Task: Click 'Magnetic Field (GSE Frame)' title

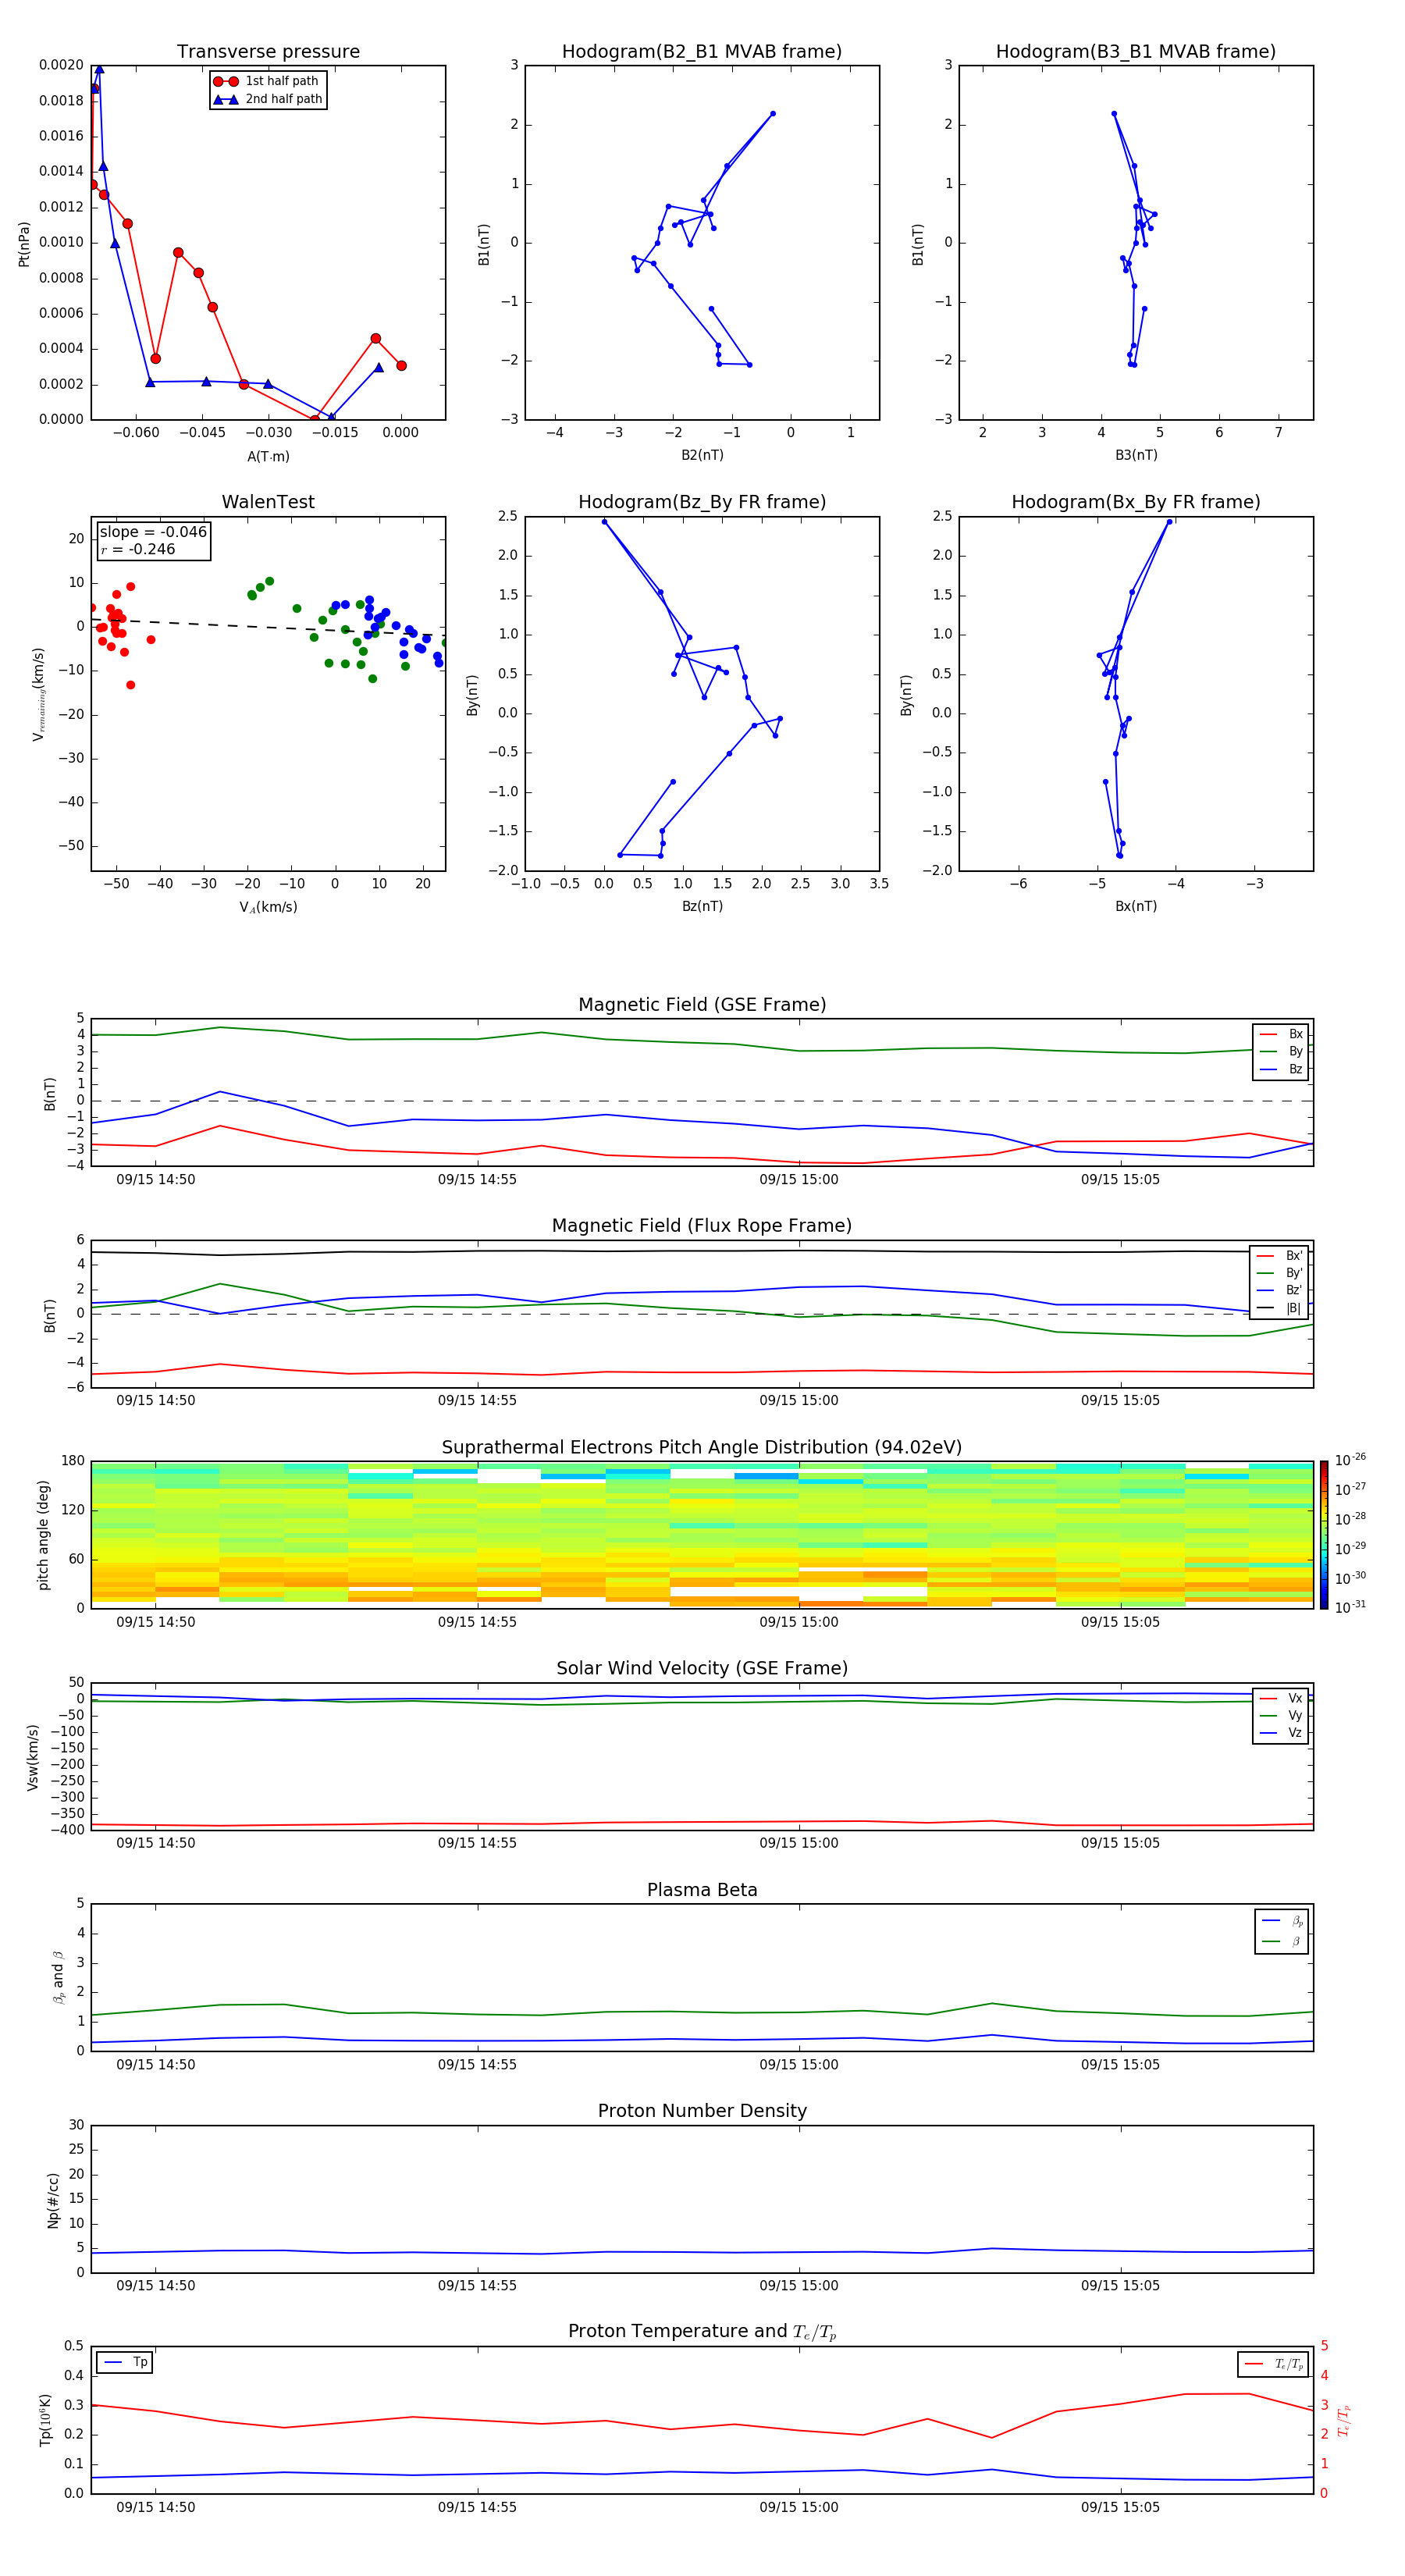Action: pos(702,1005)
